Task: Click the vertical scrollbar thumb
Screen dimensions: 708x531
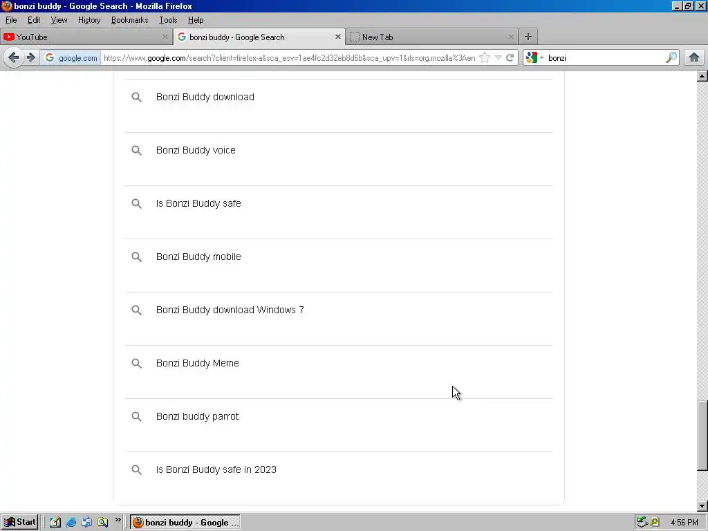Action: [702, 436]
